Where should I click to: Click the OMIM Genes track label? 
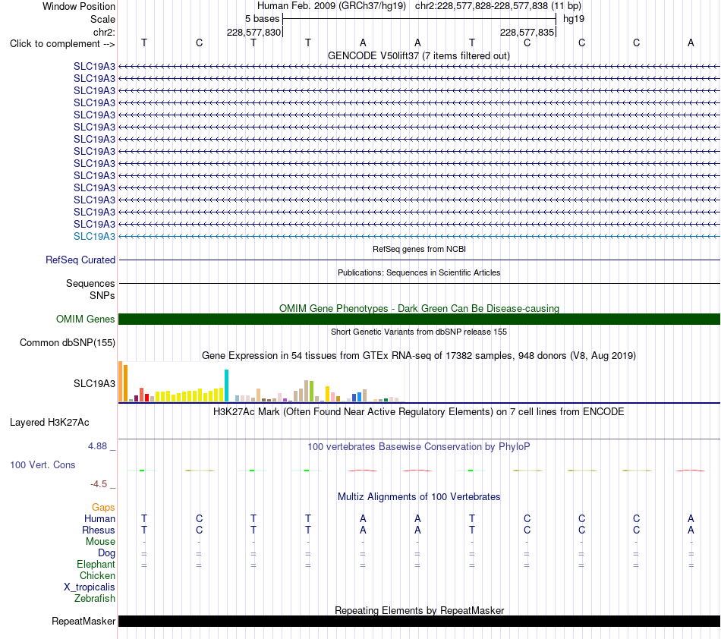[85, 319]
